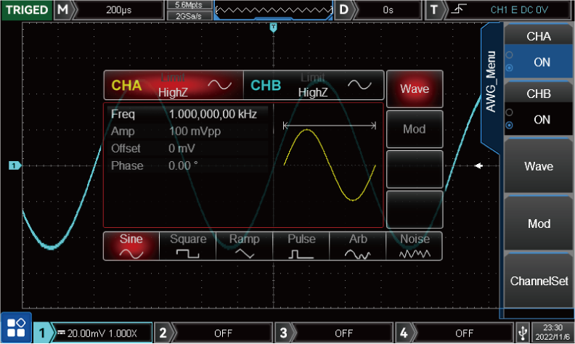The width and height of the screenshot is (575, 344).
Task: Click the USB status icon
Action: click(523, 332)
